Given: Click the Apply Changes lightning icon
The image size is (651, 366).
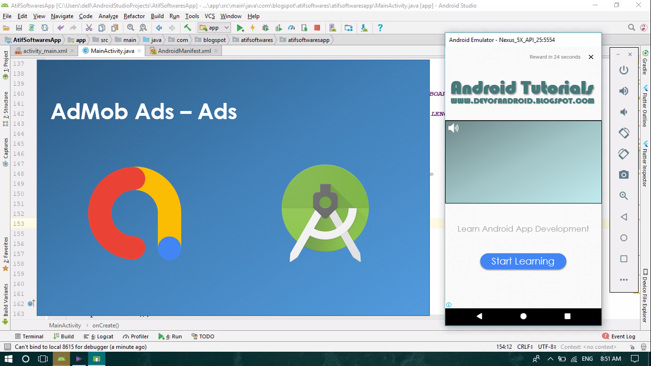Looking at the screenshot, I should point(253,28).
